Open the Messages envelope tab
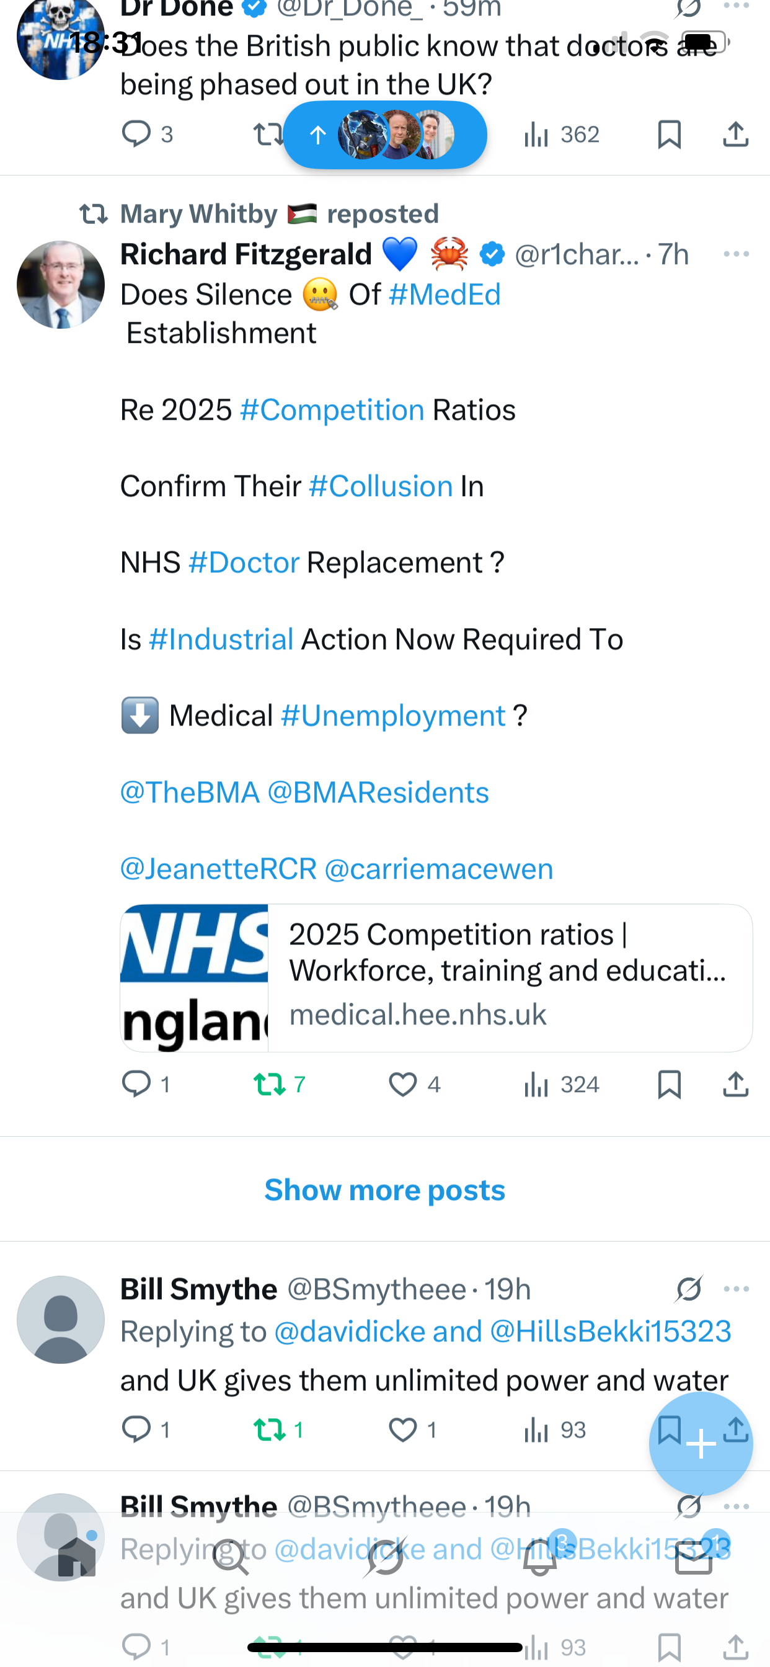The width and height of the screenshot is (770, 1667). (694, 1557)
